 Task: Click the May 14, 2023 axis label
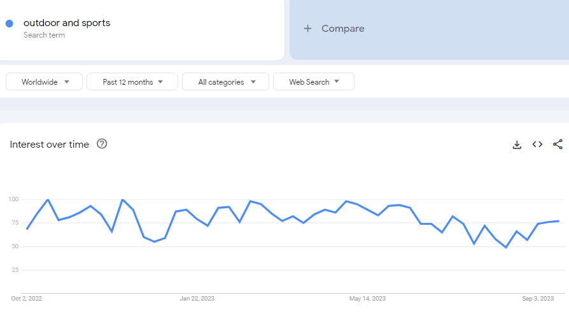367,298
